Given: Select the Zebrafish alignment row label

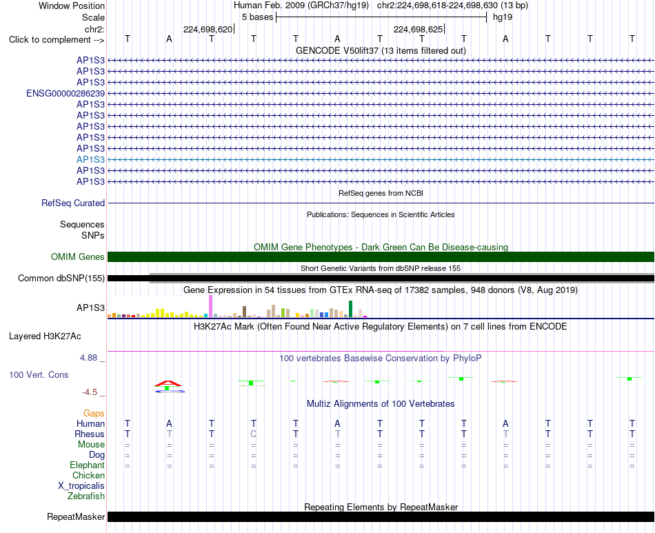Looking at the screenshot, I should [x=86, y=496].
